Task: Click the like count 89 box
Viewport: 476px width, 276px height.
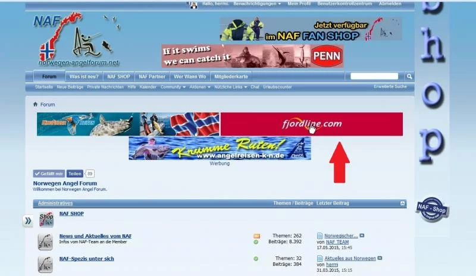Action: 90,174
